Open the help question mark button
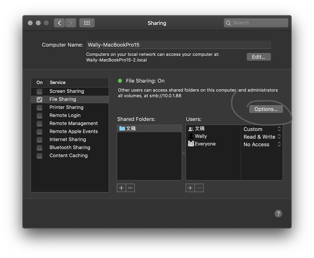Viewport: 314px width, 258px height. (x=278, y=213)
